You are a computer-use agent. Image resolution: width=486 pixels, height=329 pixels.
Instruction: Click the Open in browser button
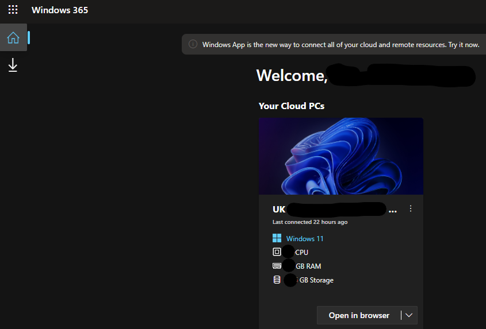point(359,315)
